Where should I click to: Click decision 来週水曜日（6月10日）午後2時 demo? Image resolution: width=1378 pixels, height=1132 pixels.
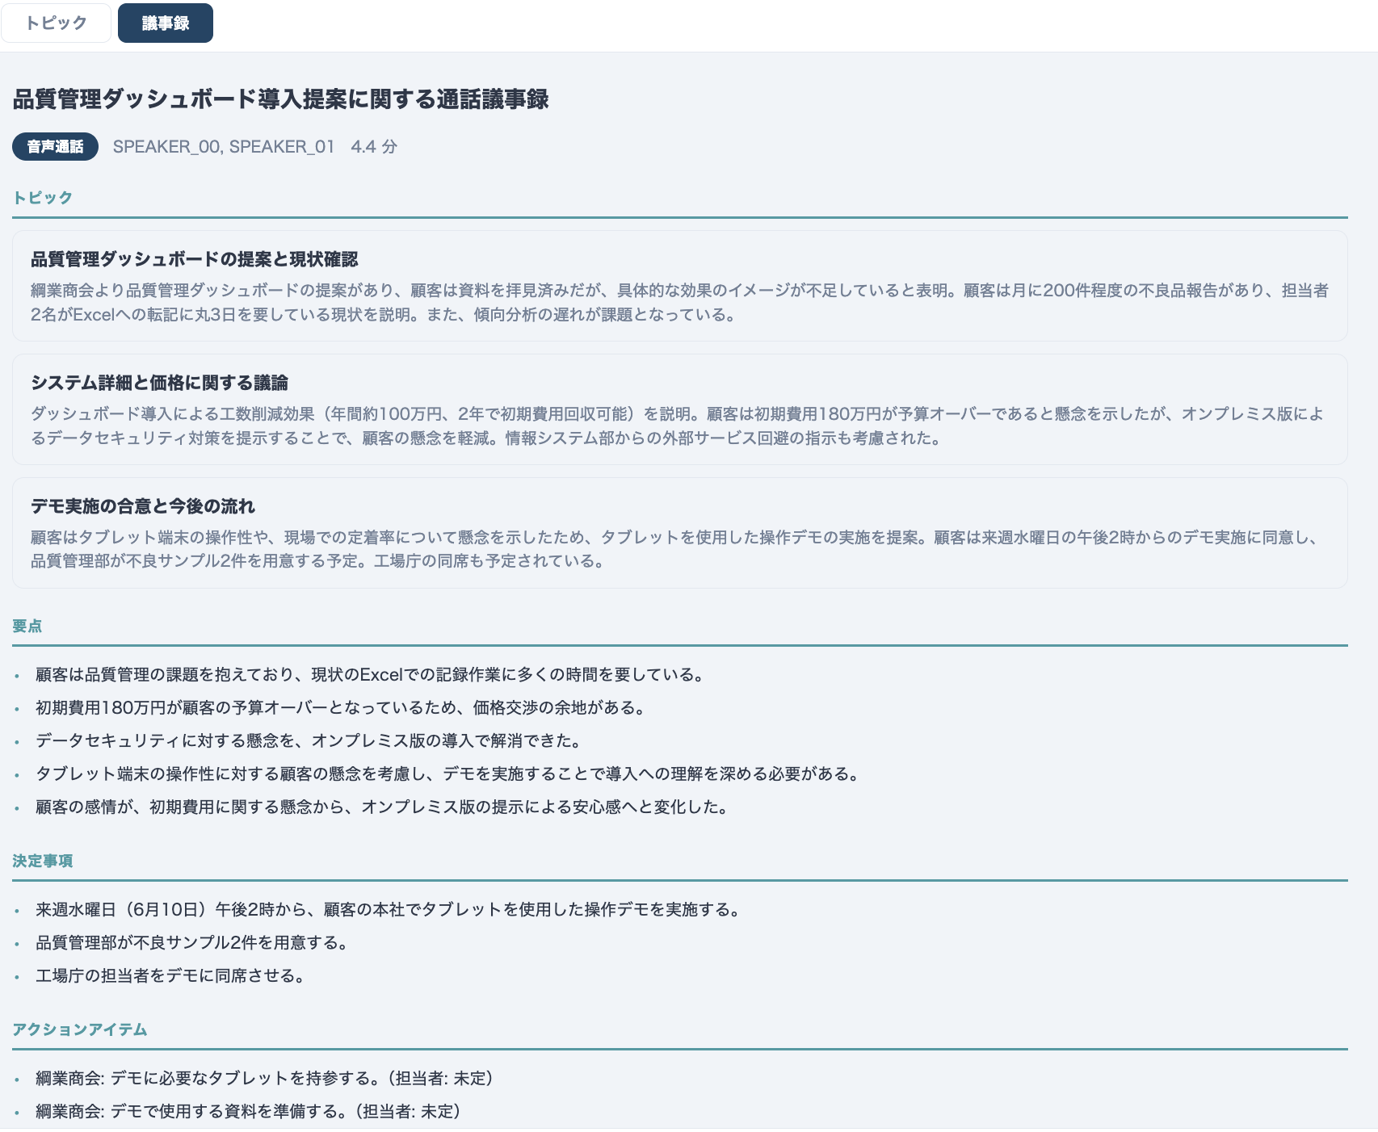pos(389,910)
